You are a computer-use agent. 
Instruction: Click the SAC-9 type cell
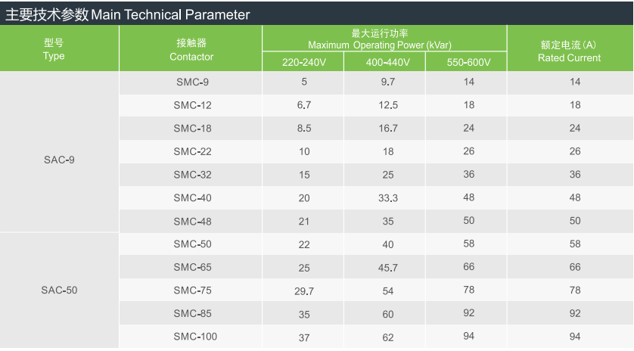tap(59, 160)
